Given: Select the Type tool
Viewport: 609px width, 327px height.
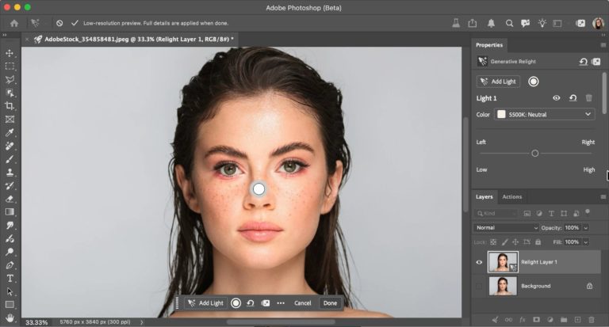Looking at the screenshot, I should coord(10,279).
